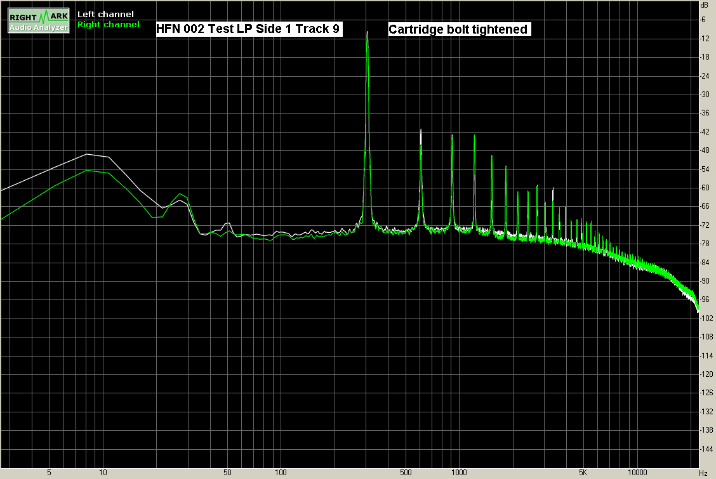Select the 'Left channel' legend label
The width and height of the screenshot is (716, 479).
[x=105, y=15]
